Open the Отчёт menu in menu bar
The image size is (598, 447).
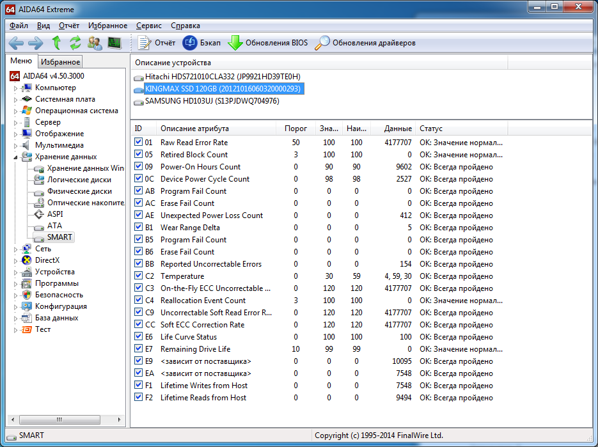coord(69,26)
